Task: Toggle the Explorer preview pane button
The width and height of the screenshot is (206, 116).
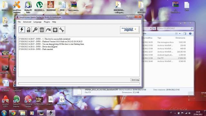Action: [x=185, y=34]
